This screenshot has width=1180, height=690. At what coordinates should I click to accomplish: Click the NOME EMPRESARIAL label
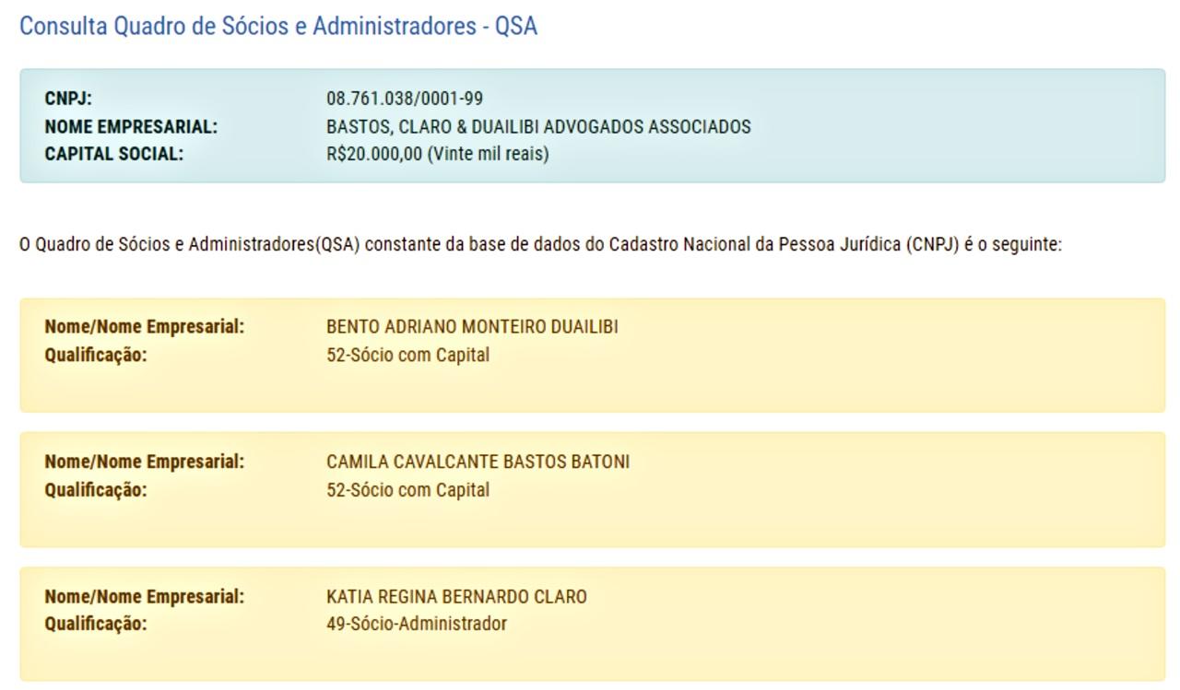click(x=131, y=127)
